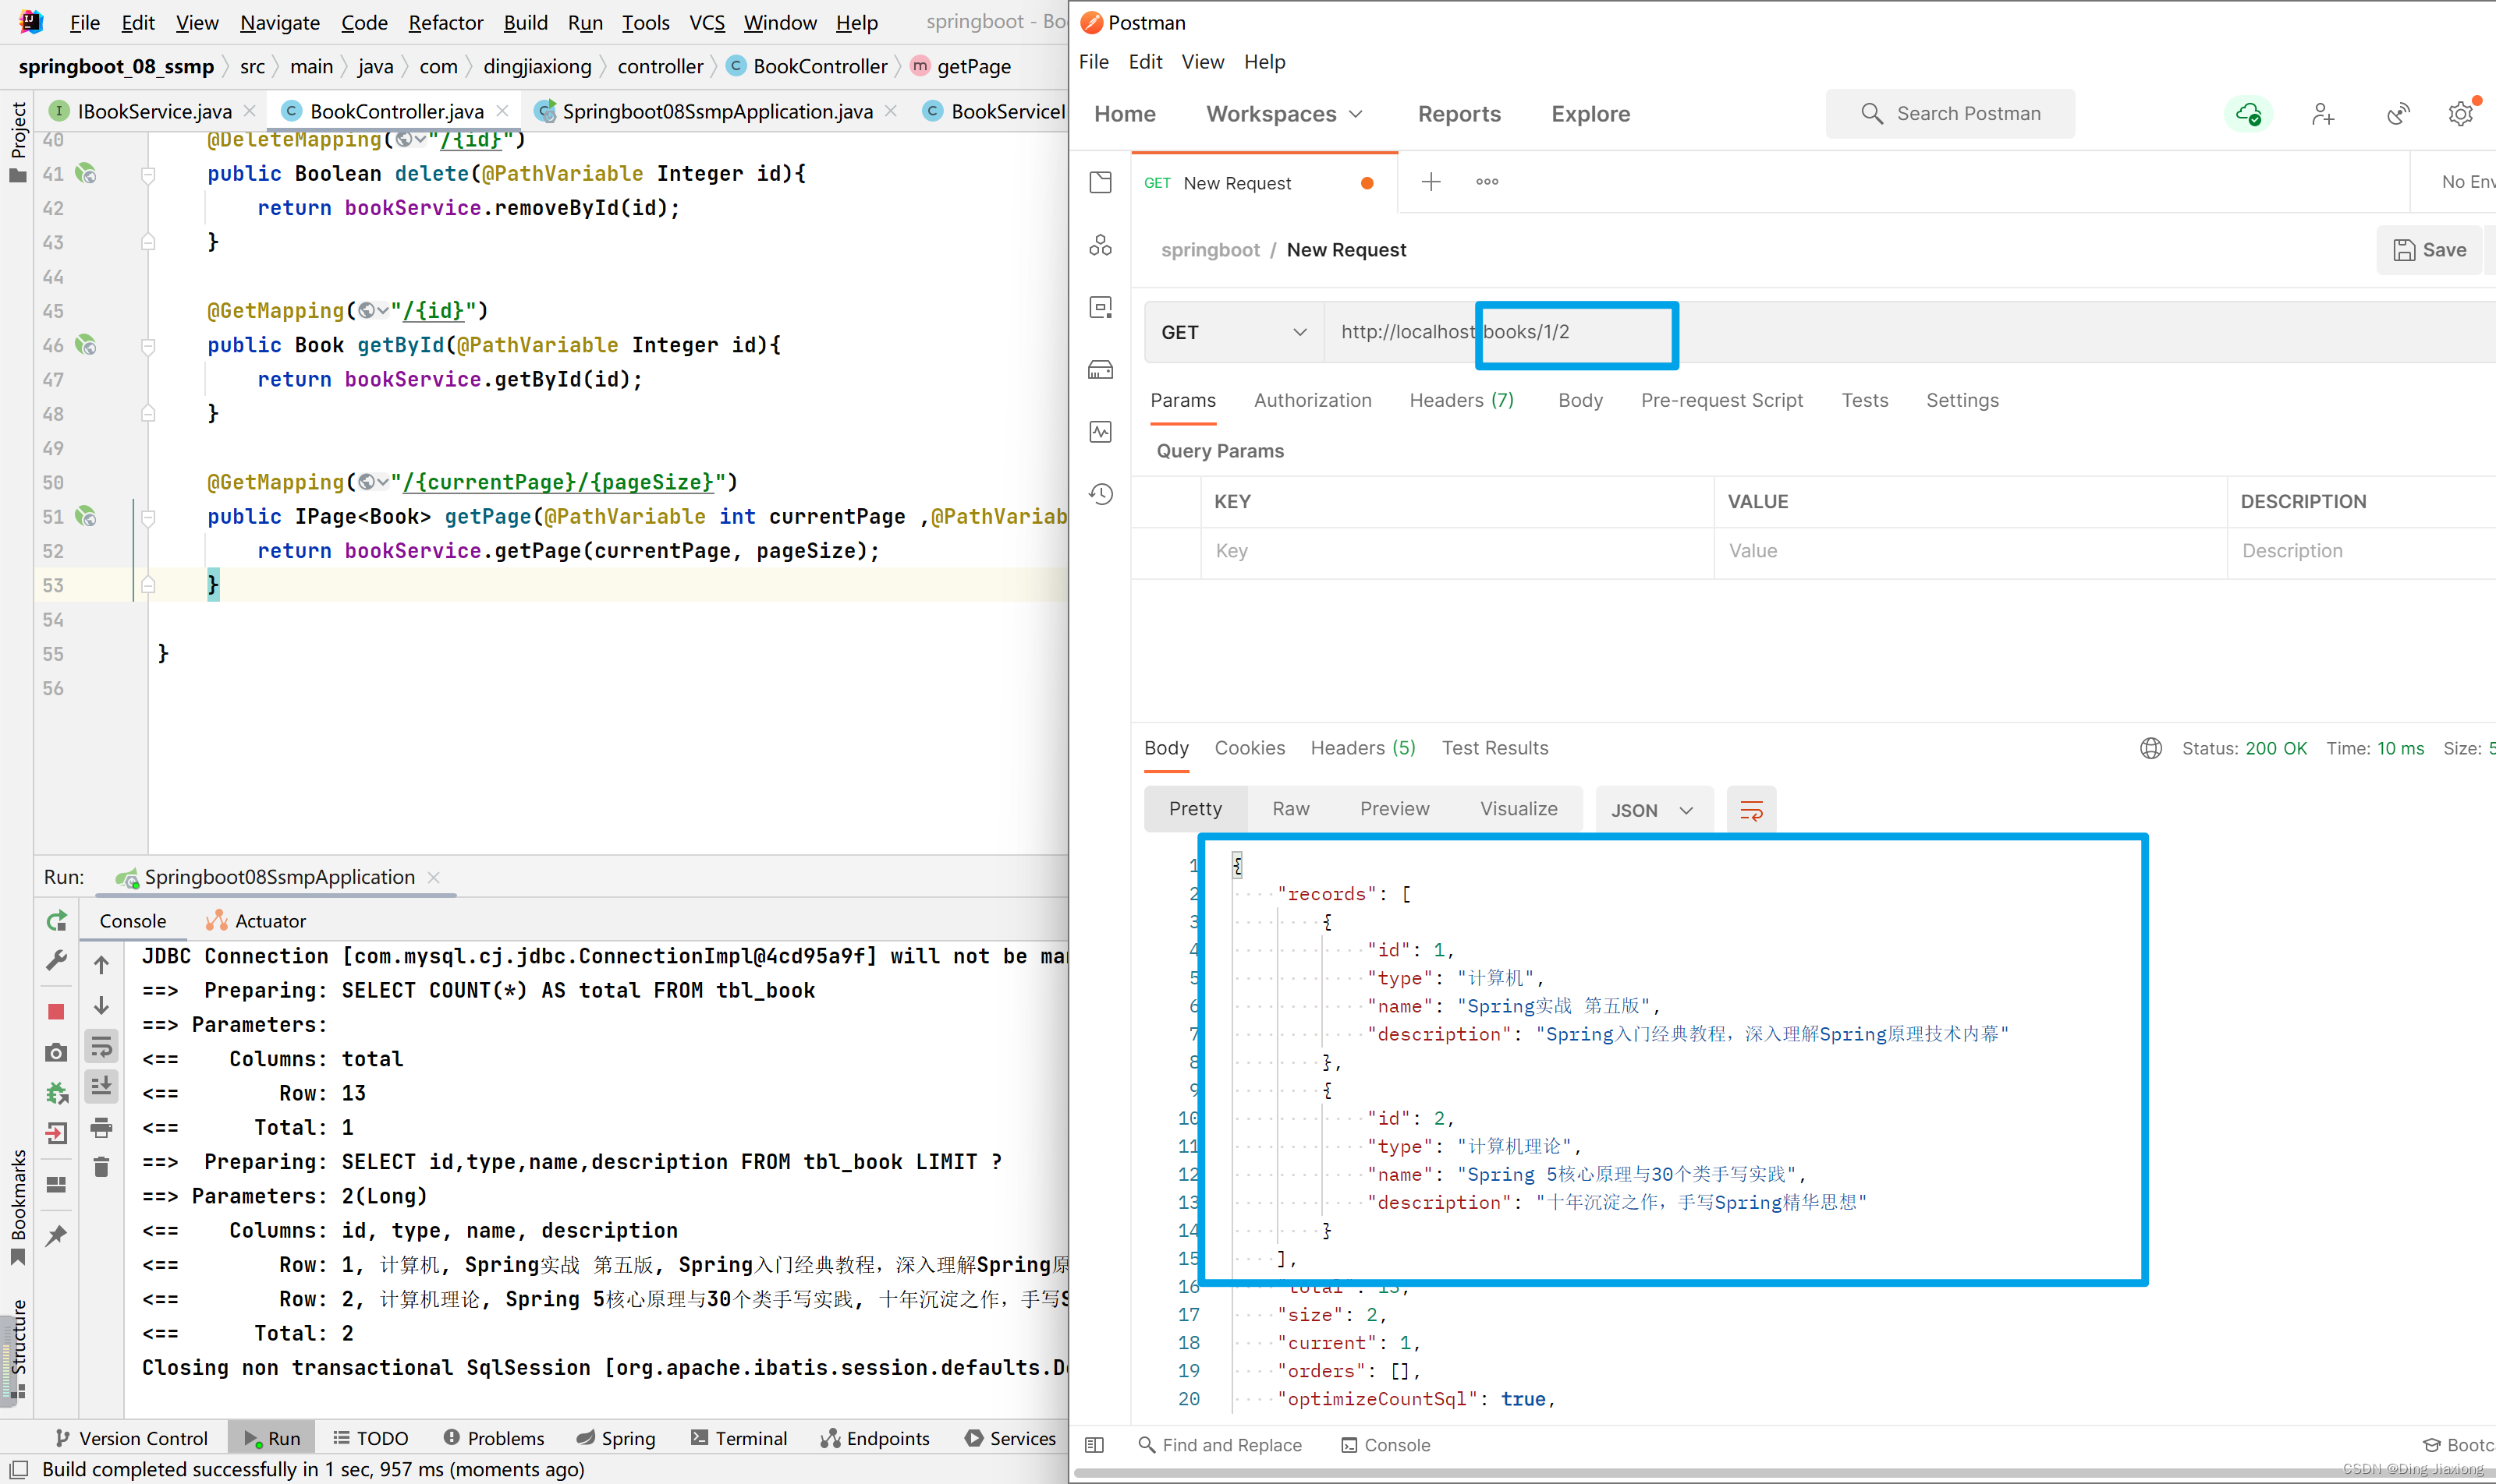Add a new request tab with plus
This screenshot has width=2496, height=1484.
[x=1431, y=182]
